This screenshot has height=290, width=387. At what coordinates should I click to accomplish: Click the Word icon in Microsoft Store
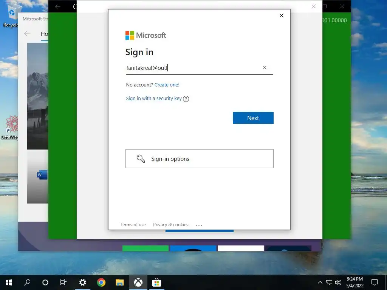click(x=42, y=175)
